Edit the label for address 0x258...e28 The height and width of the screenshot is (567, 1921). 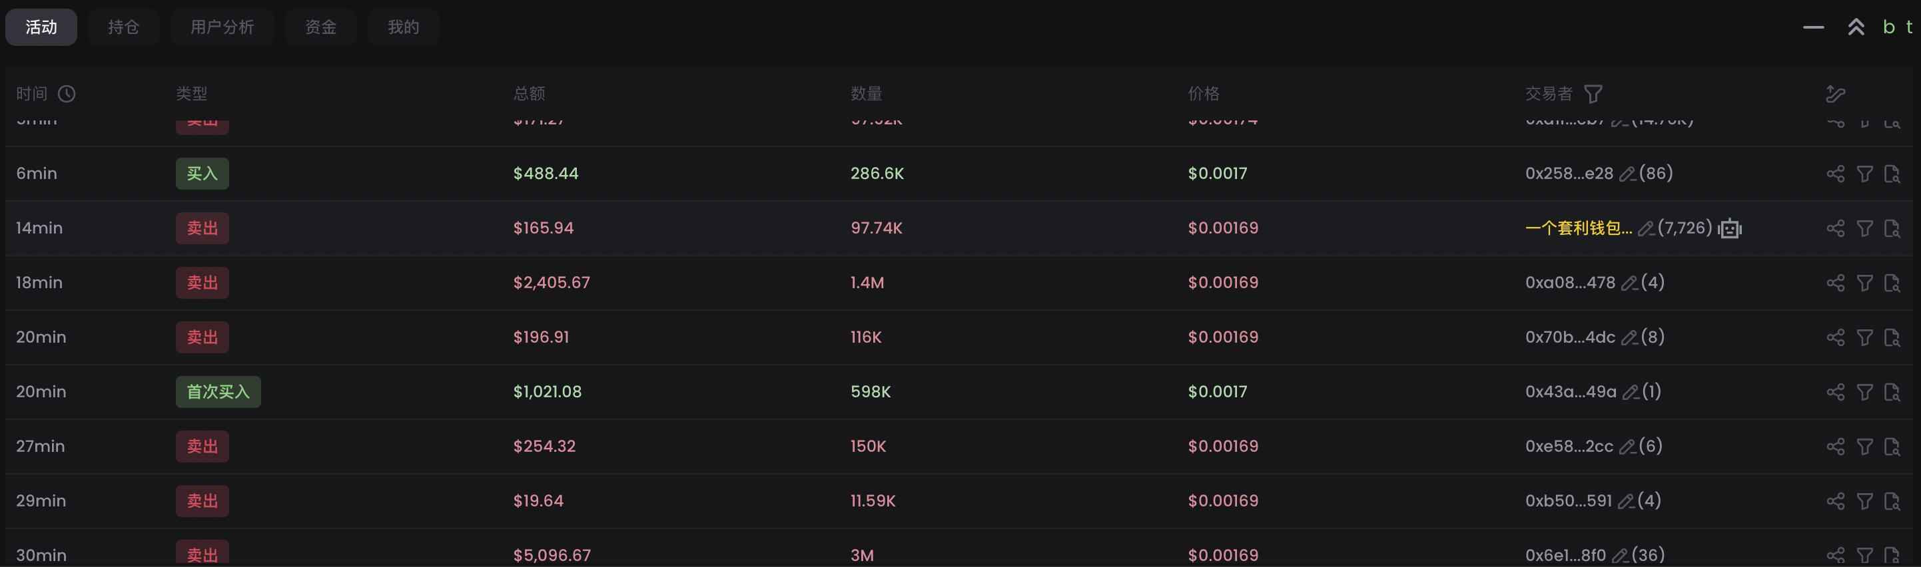pyautogui.click(x=1627, y=174)
